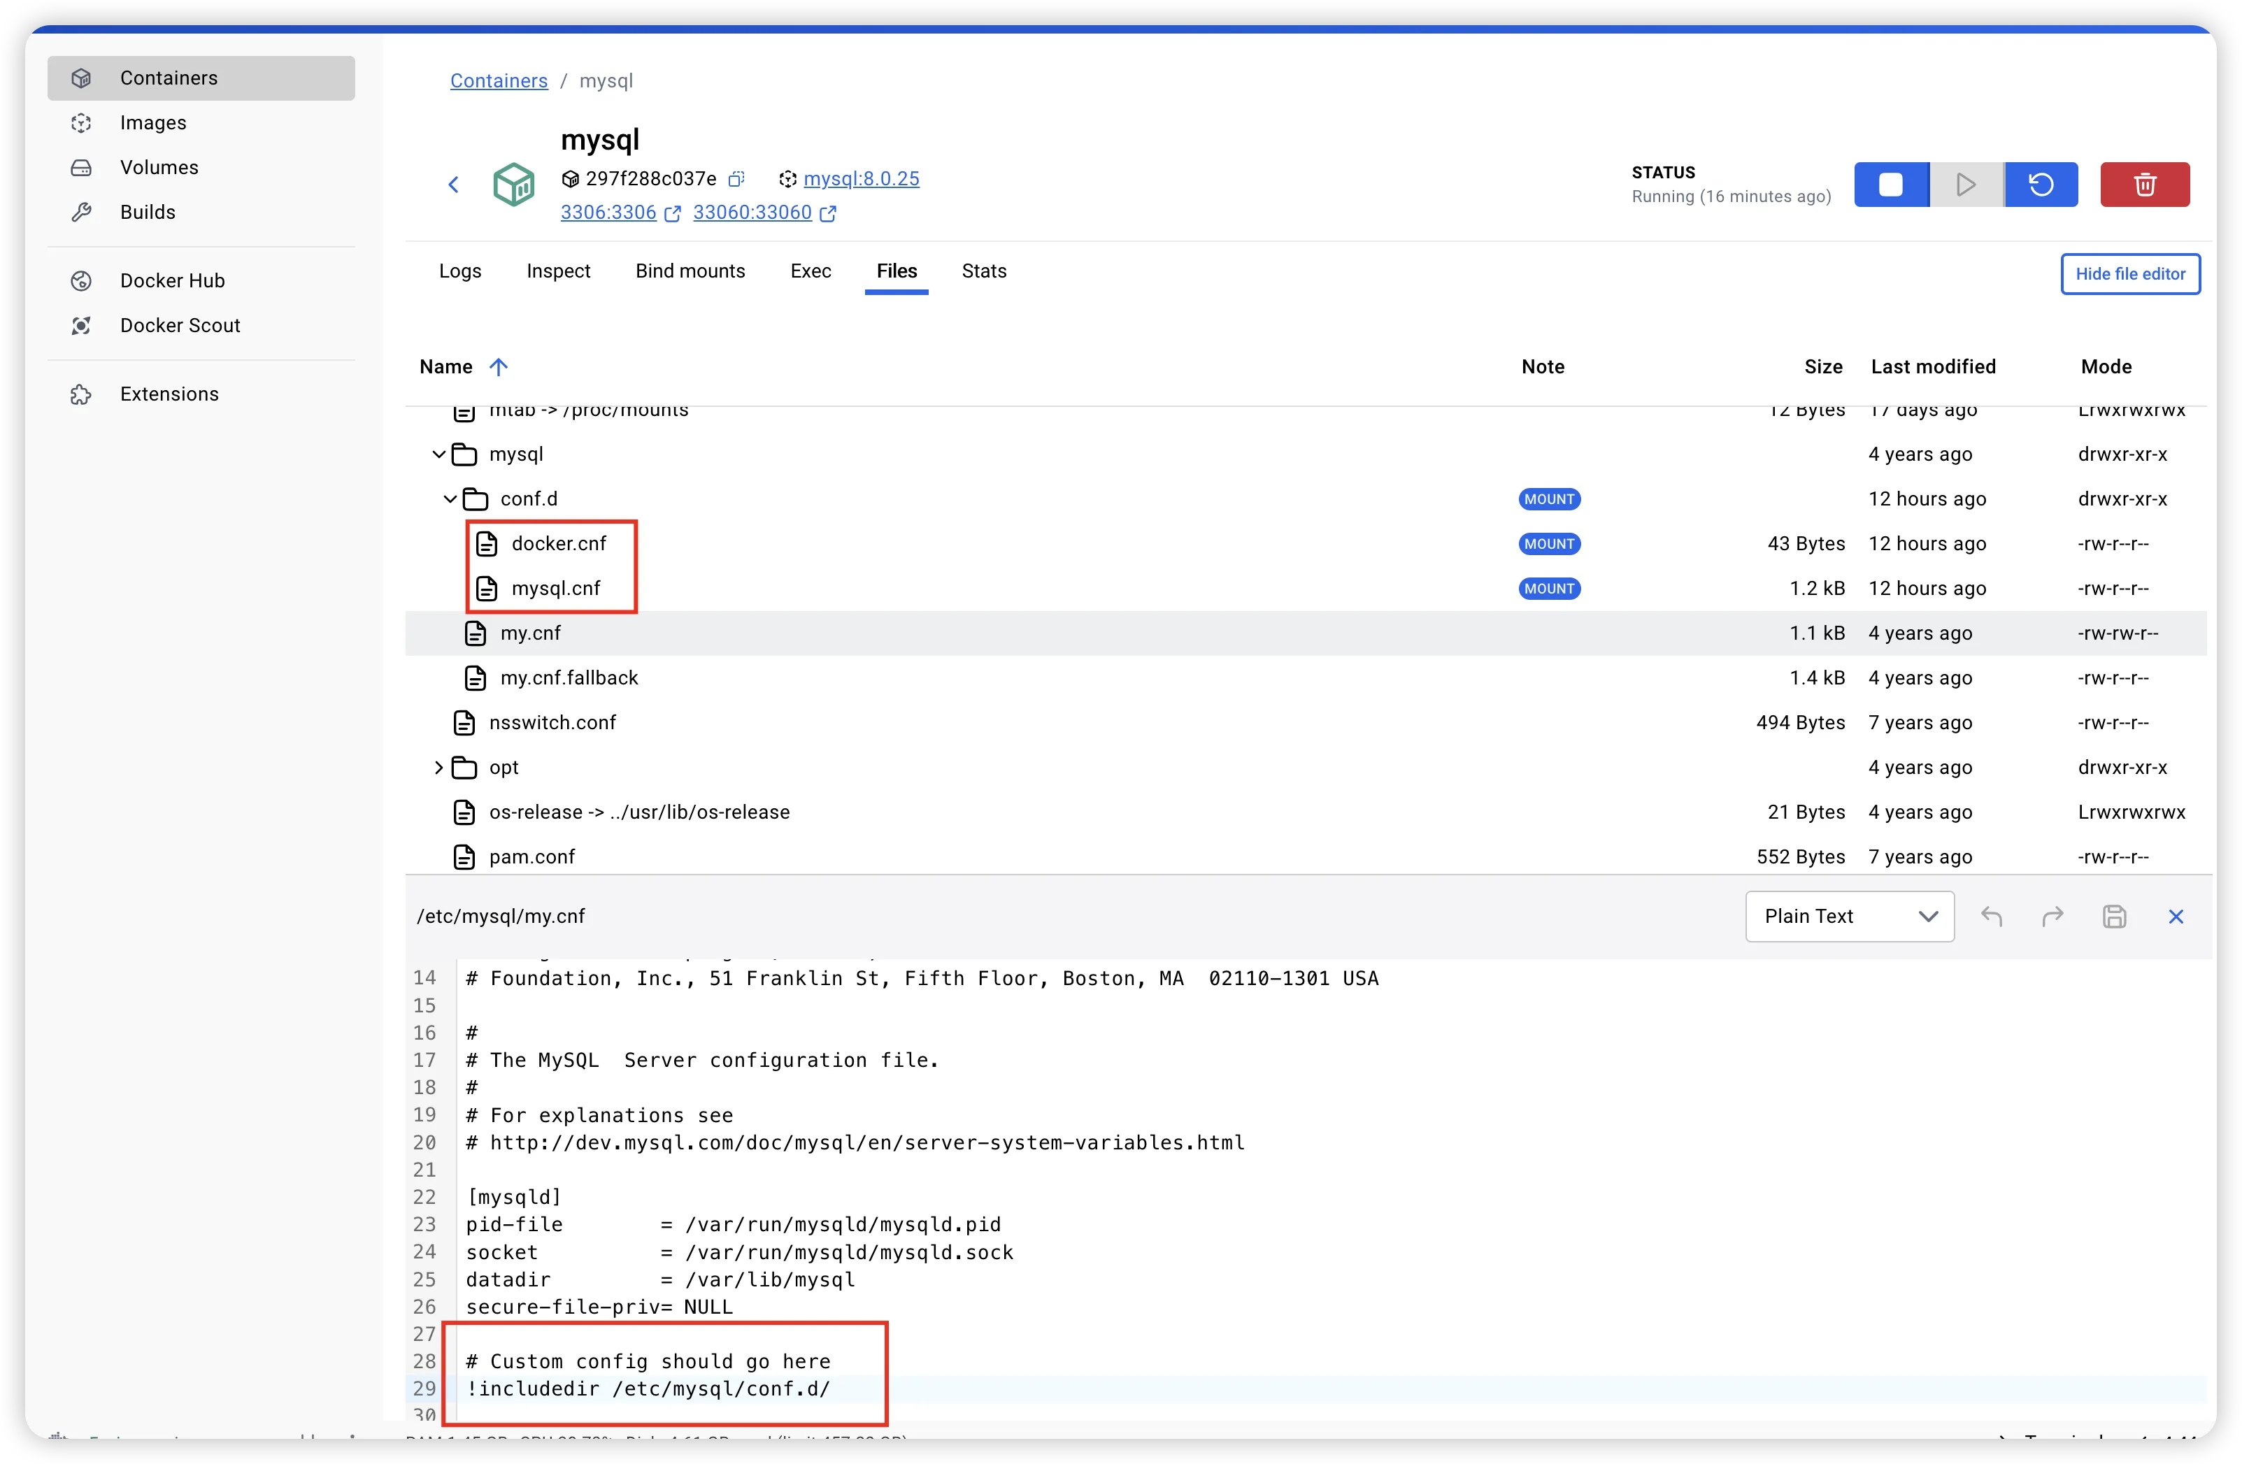Open docker.cnf file
The height and width of the screenshot is (1464, 2242).
click(559, 544)
